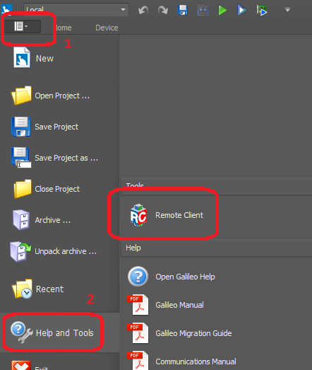The width and height of the screenshot is (312, 370).
Task: Open the Remote Client tool
Action: point(167,215)
